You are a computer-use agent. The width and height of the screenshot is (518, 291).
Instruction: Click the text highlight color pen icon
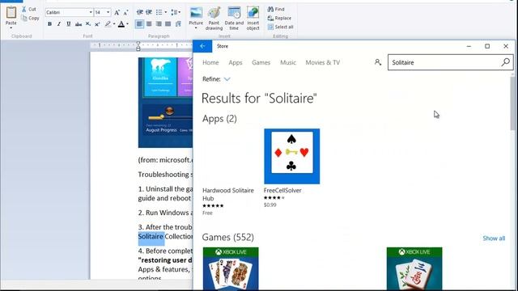point(108,23)
